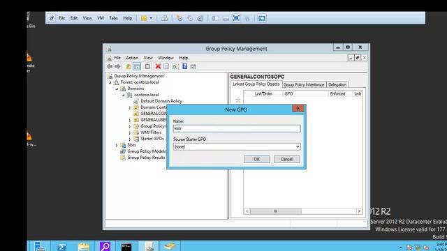Screen dimensions: 447x251
Task: Click the Link Order column header
Action: pyautogui.click(x=263, y=93)
